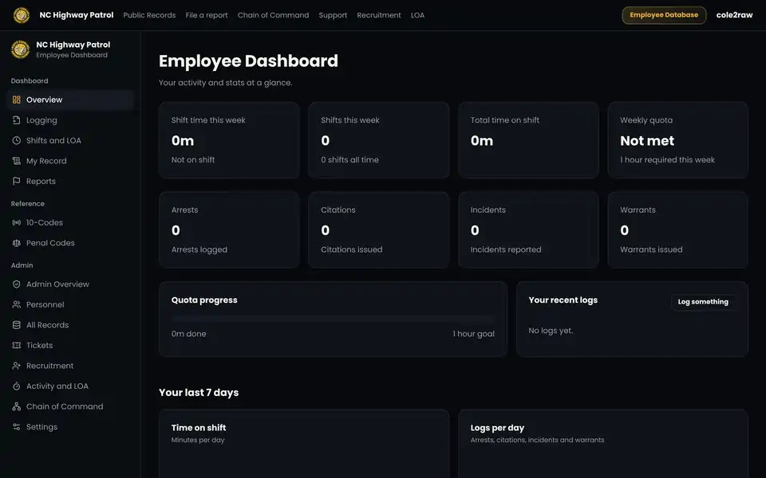The image size is (766, 478).
Task: Click the My Record scroll icon
Action: pos(17,161)
